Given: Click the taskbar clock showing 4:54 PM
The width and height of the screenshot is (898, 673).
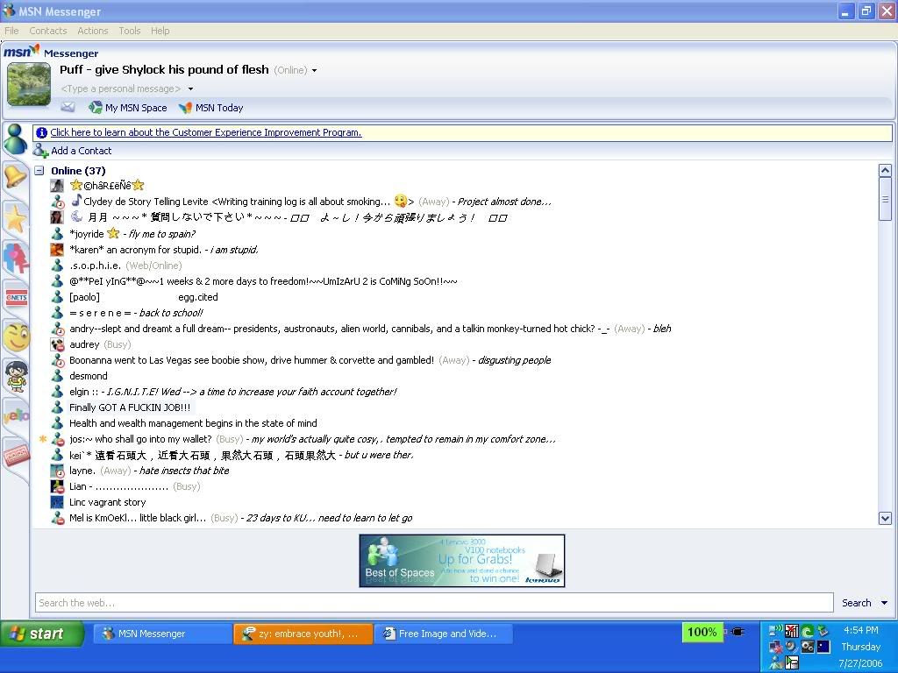Looking at the screenshot, I should point(860,630).
